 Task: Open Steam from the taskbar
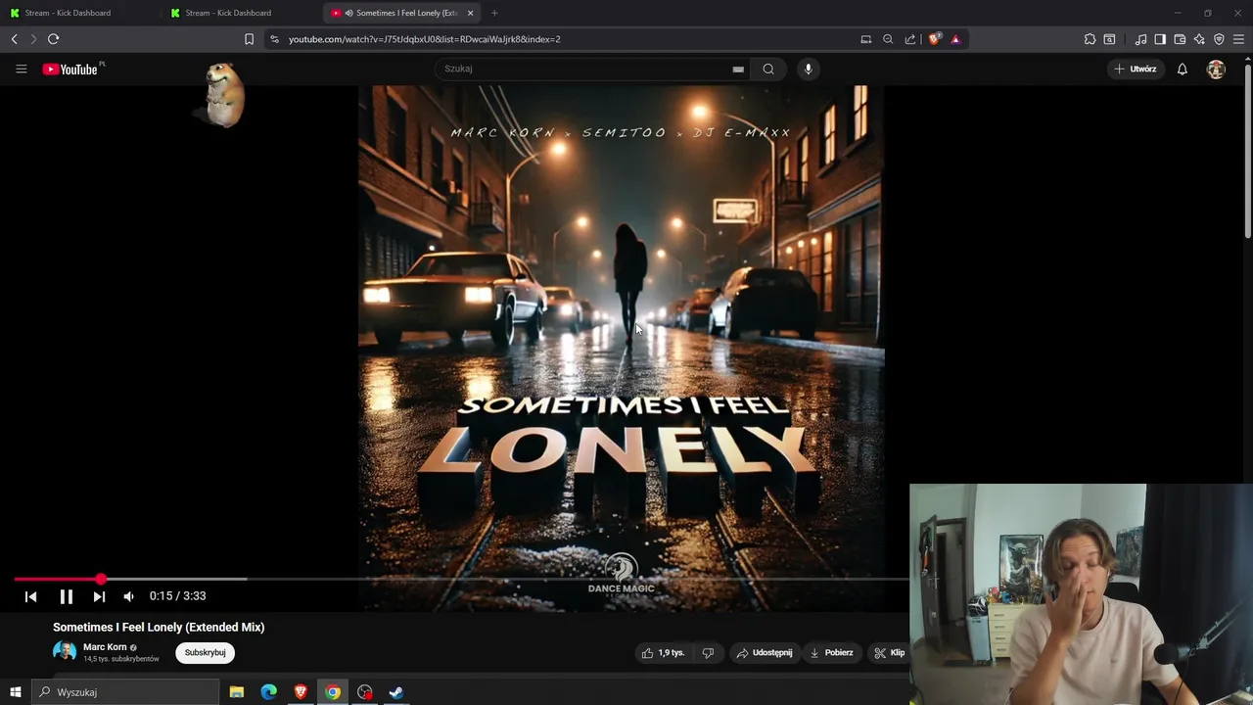(x=396, y=692)
